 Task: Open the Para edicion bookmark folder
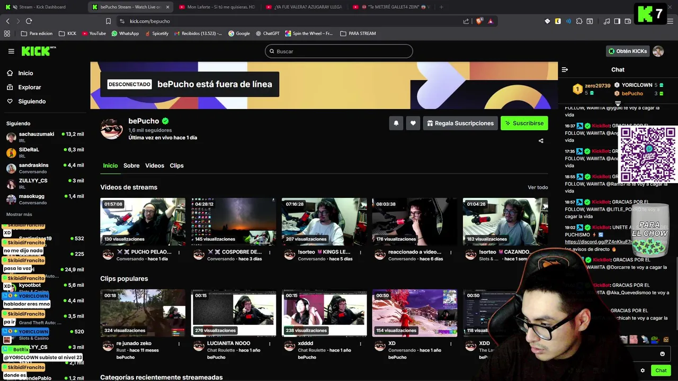37,33
